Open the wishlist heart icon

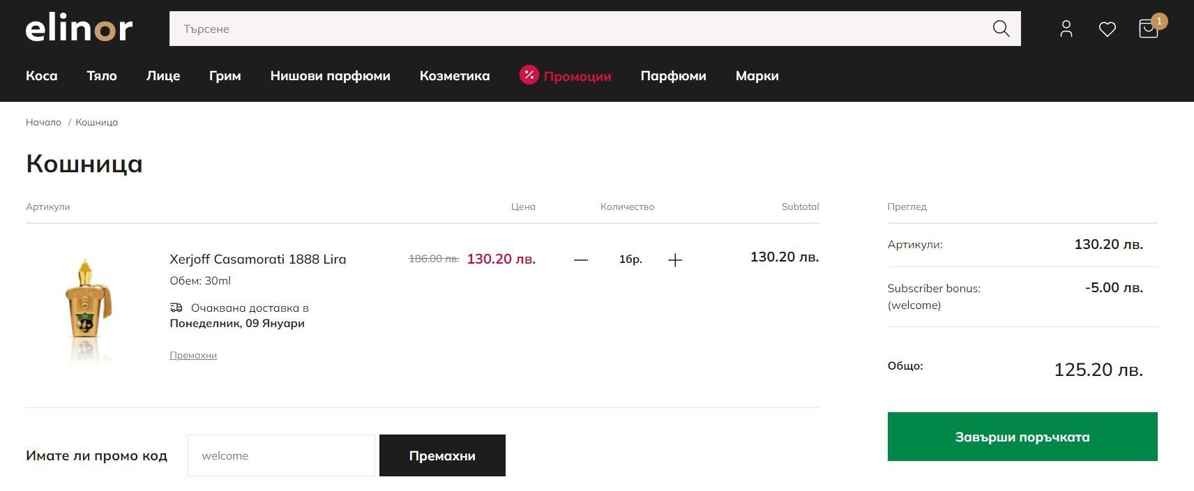(x=1108, y=29)
